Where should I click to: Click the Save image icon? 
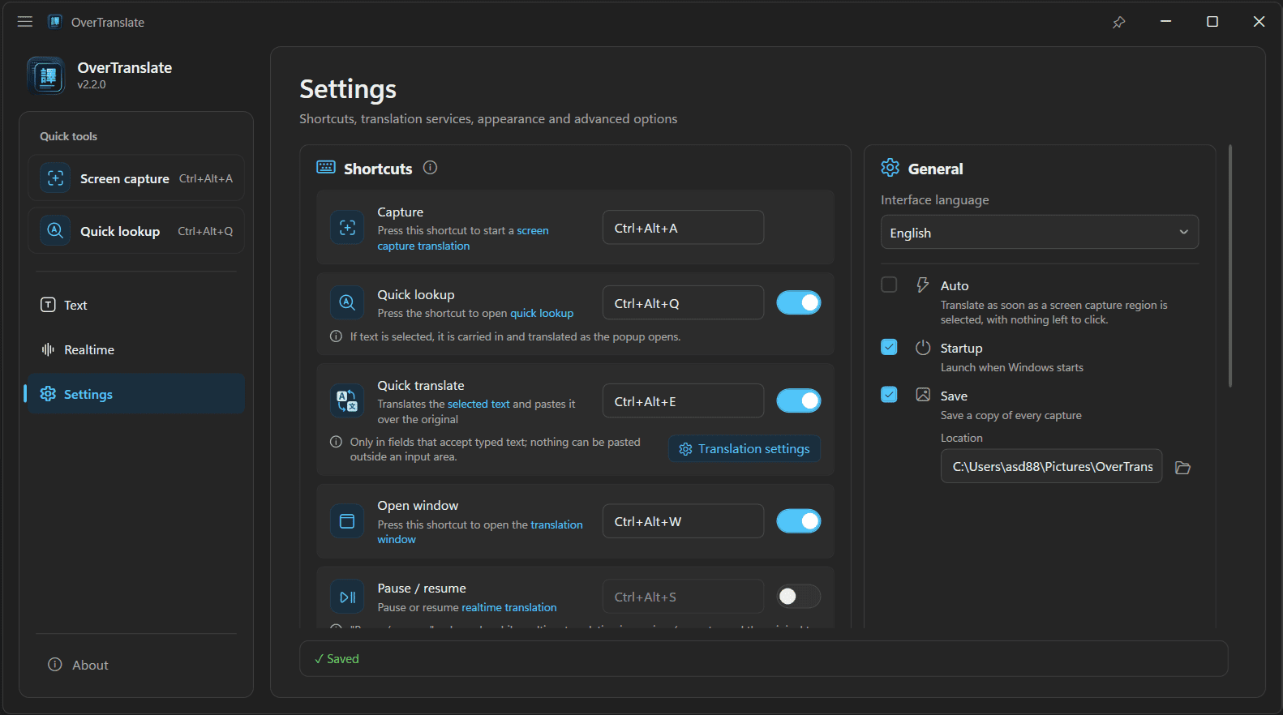[x=923, y=395]
